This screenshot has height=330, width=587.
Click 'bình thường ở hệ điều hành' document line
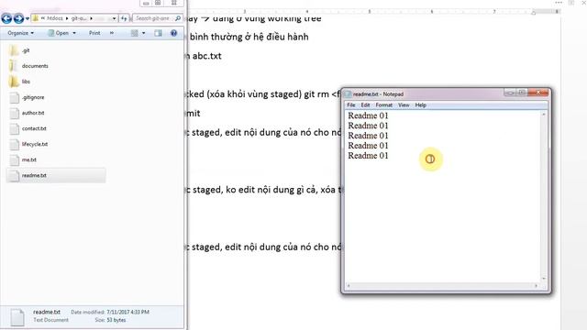pos(249,37)
